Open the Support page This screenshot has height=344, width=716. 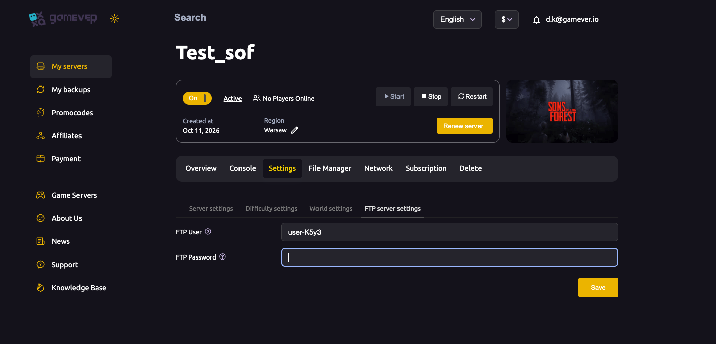click(x=65, y=265)
